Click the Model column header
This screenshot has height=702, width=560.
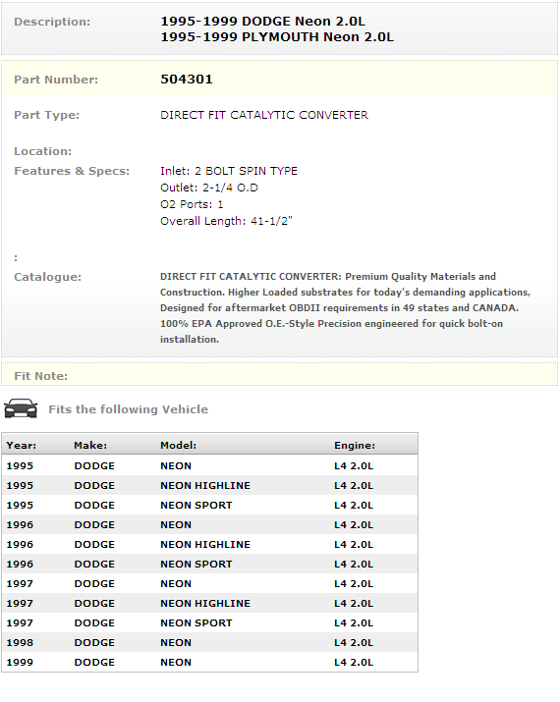point(178,446)
